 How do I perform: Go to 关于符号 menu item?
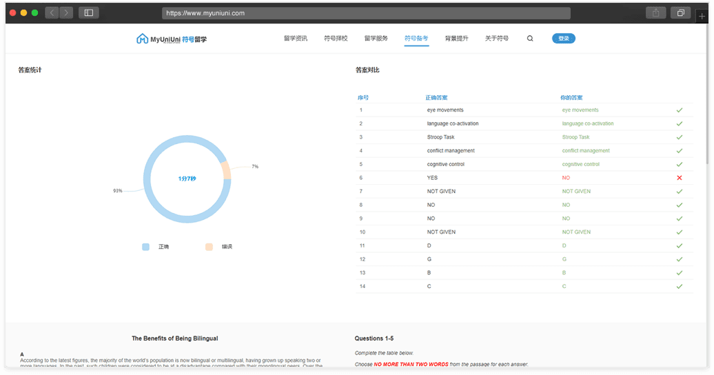coord(496,39)
